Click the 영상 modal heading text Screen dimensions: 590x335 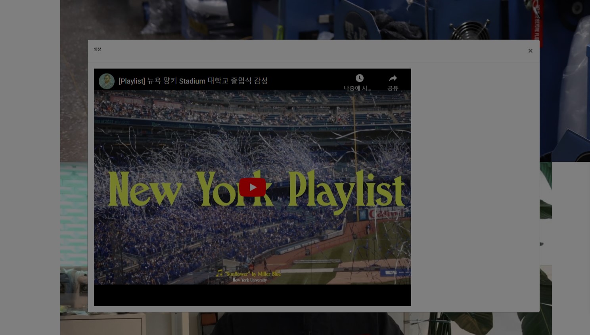(98, 49)
